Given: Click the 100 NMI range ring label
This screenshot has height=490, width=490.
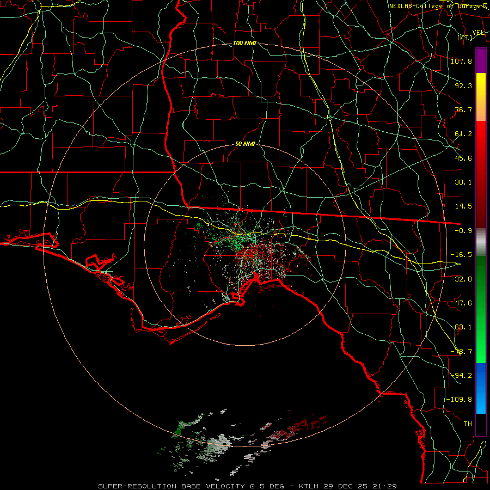Looking at the screenshot, I should coord(244,43).
